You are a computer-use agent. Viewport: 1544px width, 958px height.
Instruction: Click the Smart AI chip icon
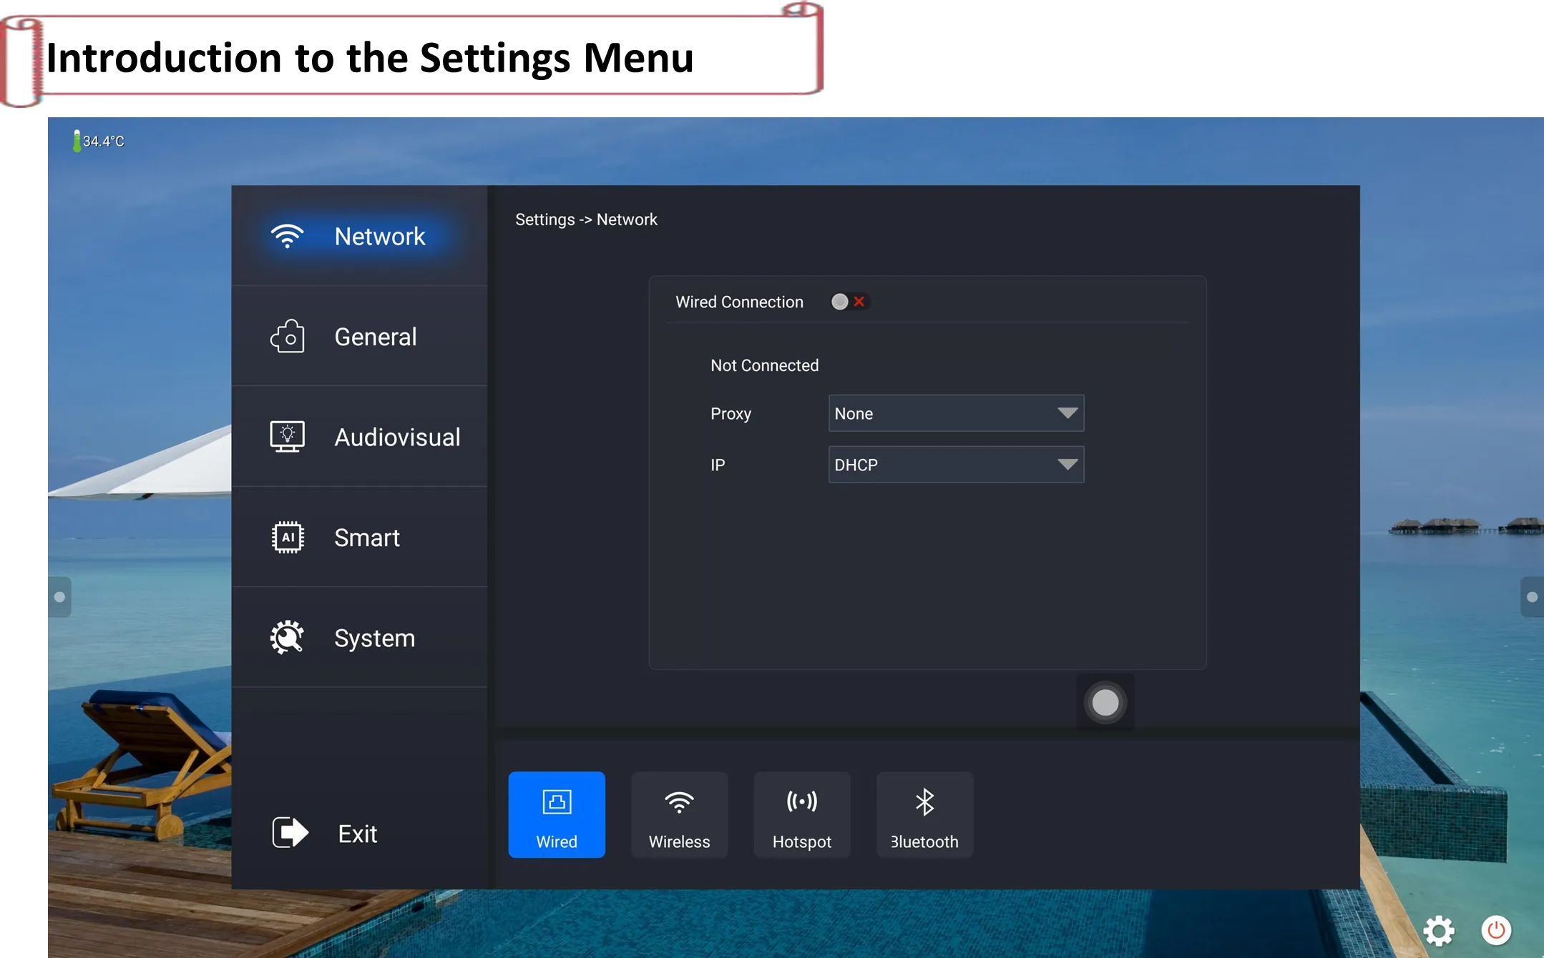pyautogui.click(x=287, y=537)
